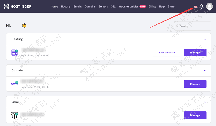Click the www domain icon

pyautogui.click(x=15, y=84)
